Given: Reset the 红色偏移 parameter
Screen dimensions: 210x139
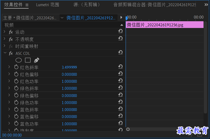Looking at the screenshot, I should click(121, 73).
